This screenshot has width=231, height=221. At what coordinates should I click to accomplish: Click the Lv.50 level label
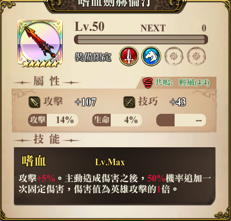click(89, 27)
